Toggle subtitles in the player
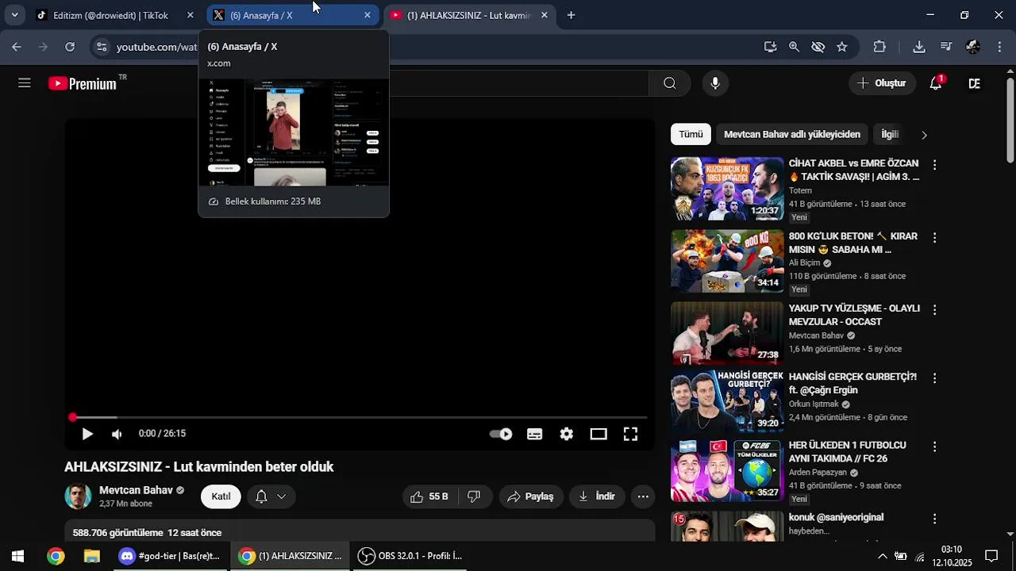 pyautogui.click(x=535, y=434)
